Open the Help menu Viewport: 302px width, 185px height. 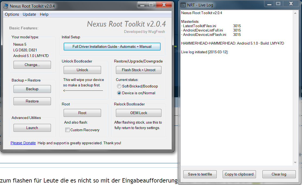(44, 14)
